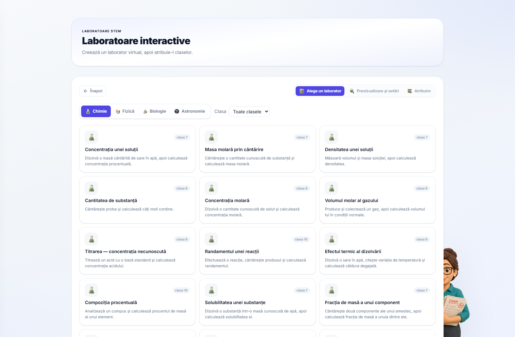
Task: Select the Alege un laborator step
Action: (320, 91)
